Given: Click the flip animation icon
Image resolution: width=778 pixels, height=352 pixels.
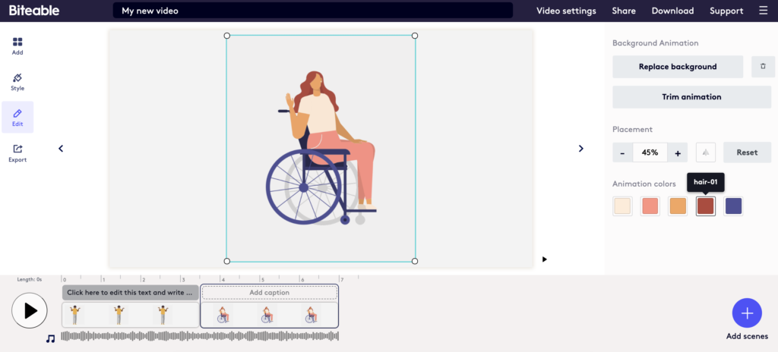Looking at the screenshot, I should 705,152.
